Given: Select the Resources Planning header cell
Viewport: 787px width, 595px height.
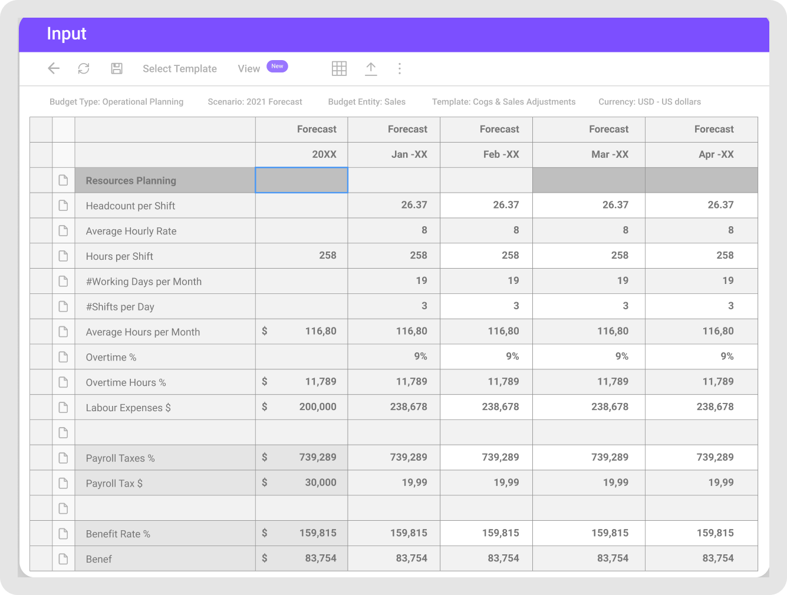Looking at the screenshot, I should [x=131, y=180].
